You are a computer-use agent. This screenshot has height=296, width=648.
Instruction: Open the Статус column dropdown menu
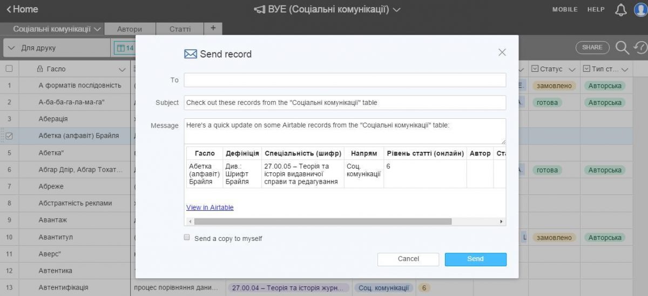572,70
